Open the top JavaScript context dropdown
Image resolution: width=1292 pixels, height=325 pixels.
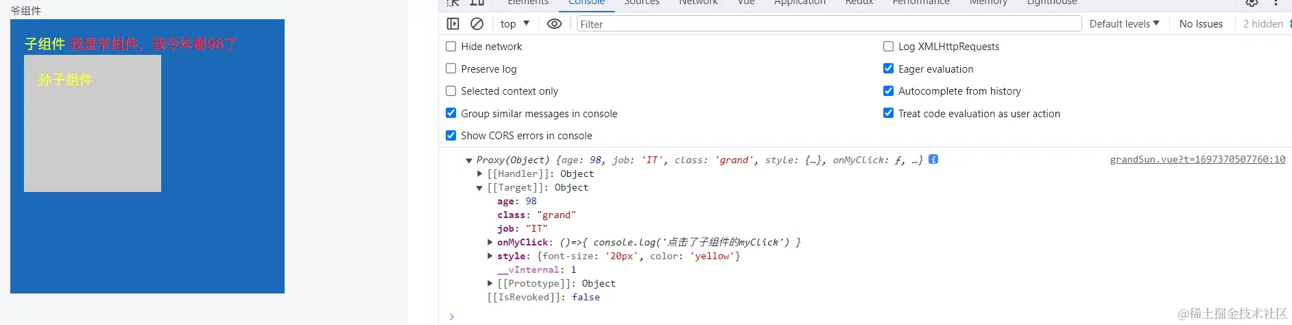515,24
